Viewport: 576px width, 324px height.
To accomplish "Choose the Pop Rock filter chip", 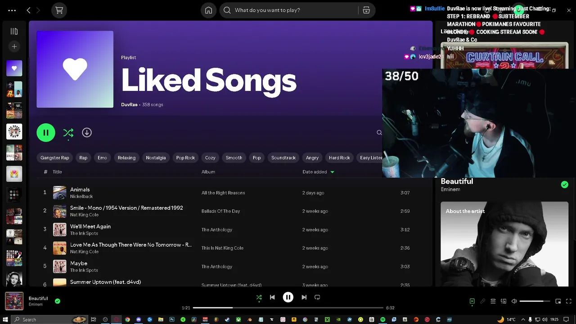I will click(185, 158).
